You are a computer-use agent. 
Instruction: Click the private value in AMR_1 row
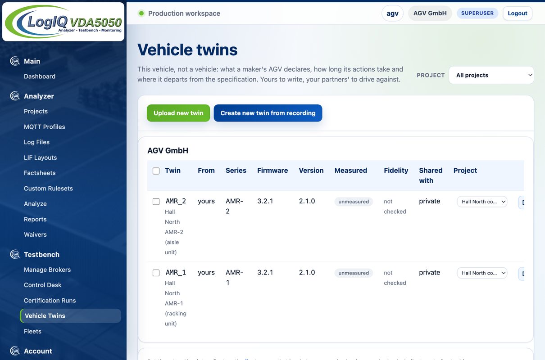pyautogui.click(x=430, y=272)
